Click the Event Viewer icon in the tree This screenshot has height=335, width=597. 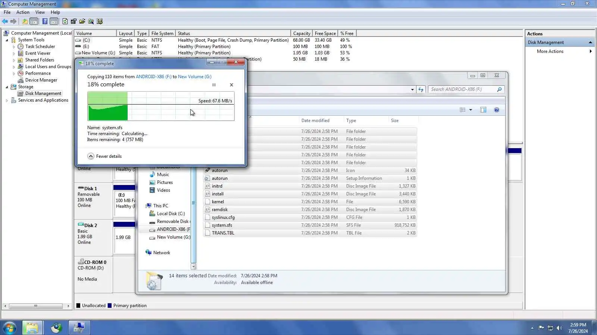tap(21, 53)
